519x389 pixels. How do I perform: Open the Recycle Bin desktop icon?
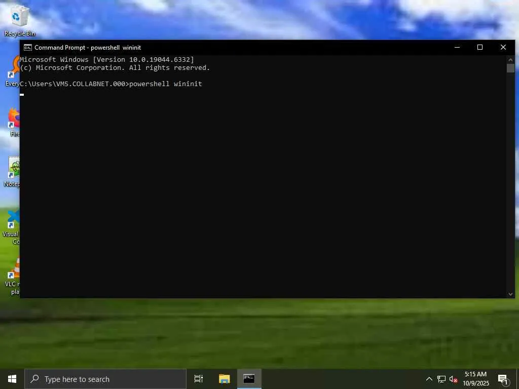19,21
